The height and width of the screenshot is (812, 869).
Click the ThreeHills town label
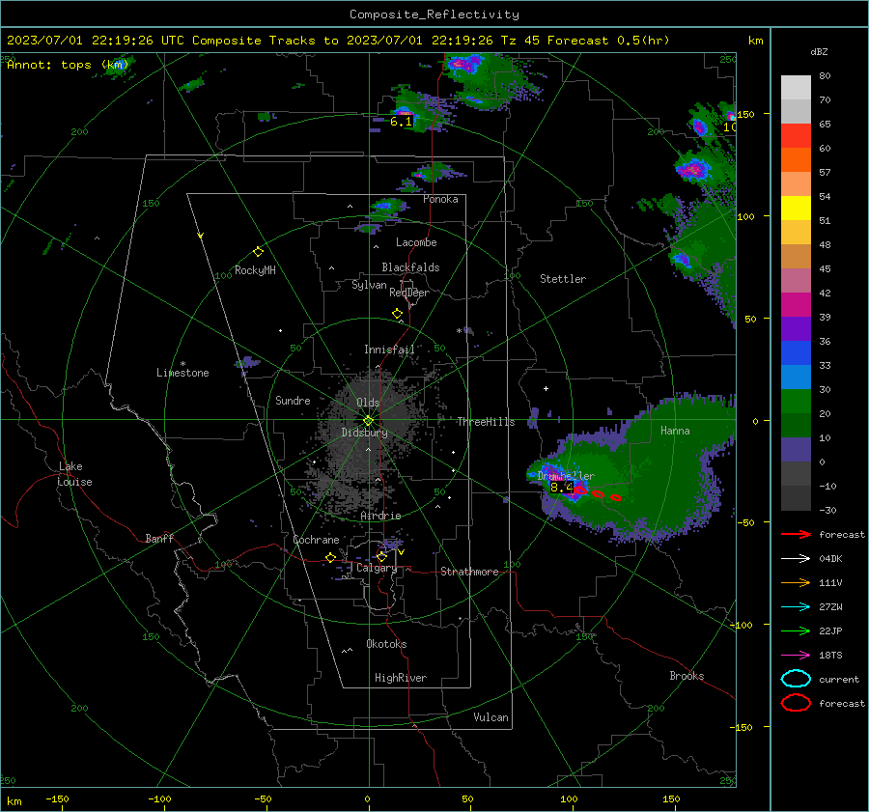486,422
